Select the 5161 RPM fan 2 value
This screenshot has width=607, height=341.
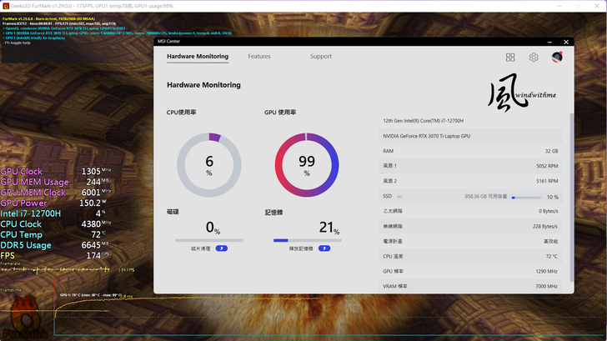pos(547,181)
